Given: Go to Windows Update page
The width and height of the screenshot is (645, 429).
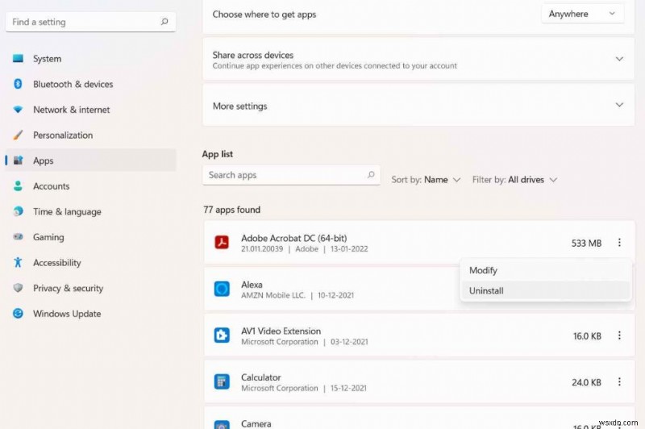Looking at the screenshot, I should (91, 314).
